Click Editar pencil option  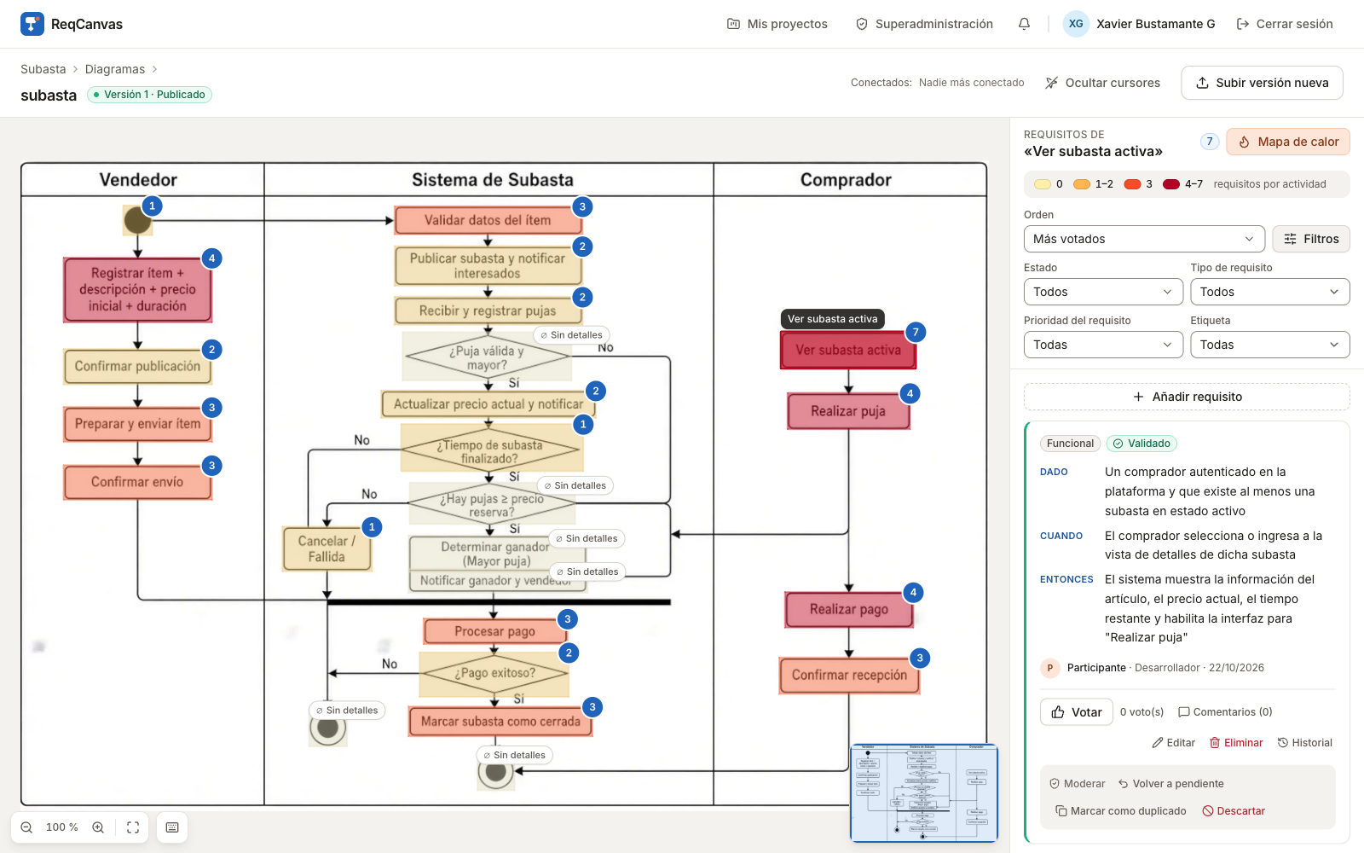1173,743
